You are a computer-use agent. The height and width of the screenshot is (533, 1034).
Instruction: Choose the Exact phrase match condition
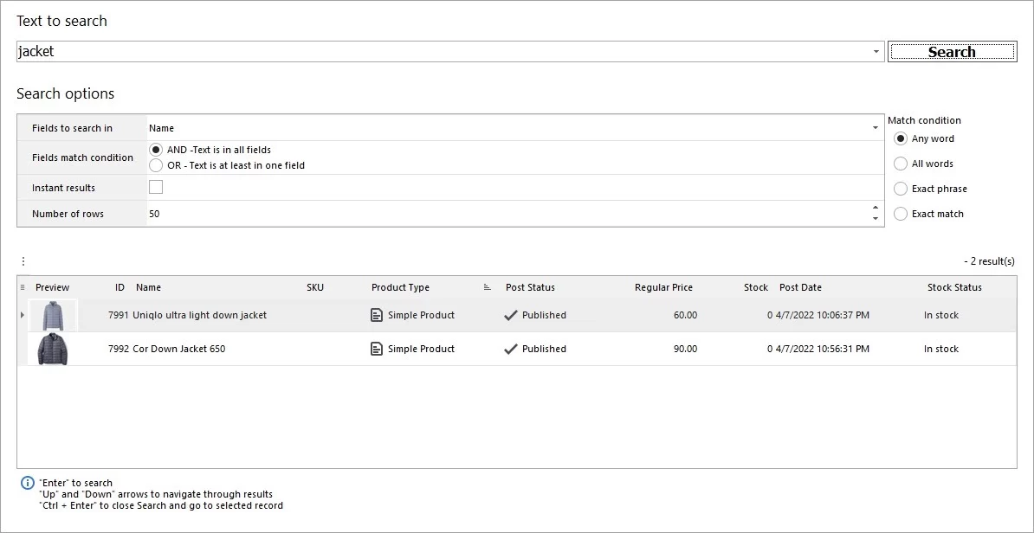click(901, 189)
